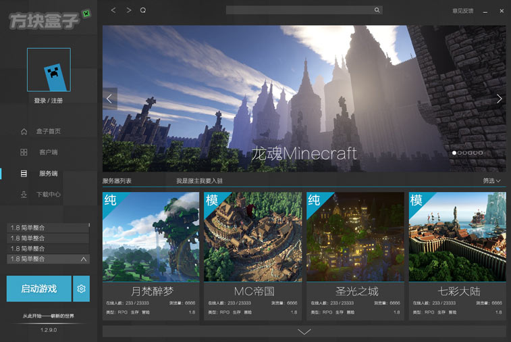511x342 pixels.
Task: Open the 意见反馈 feedback link
Action: 462,11
